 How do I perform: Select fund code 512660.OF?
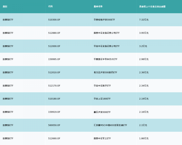[54, 139]
